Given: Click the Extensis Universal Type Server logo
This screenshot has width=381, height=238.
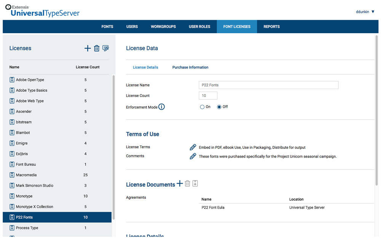Looking at the screenshot, I should [x=42, y=11].
